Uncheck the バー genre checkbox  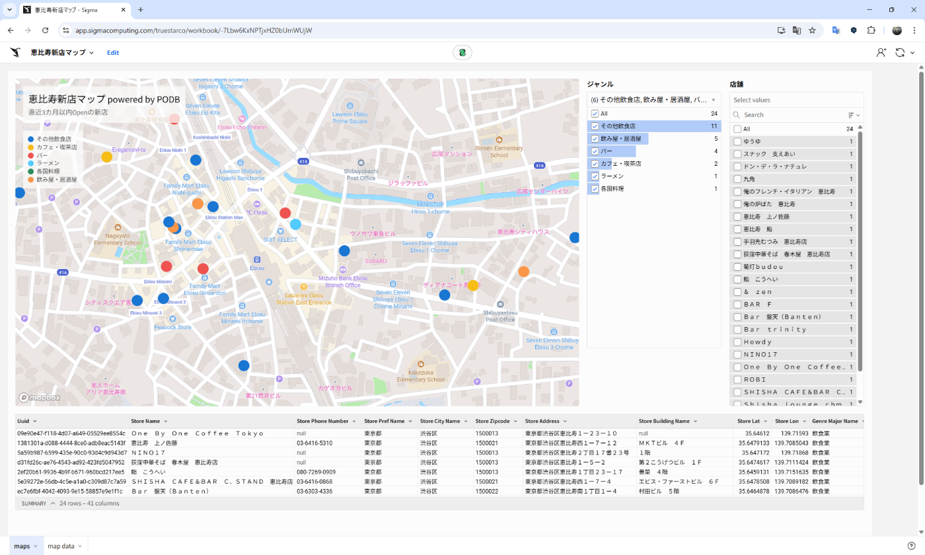point(595,151)
